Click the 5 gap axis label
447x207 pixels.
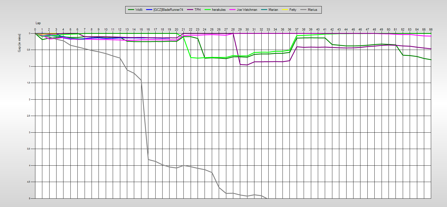tap(30, 199)
